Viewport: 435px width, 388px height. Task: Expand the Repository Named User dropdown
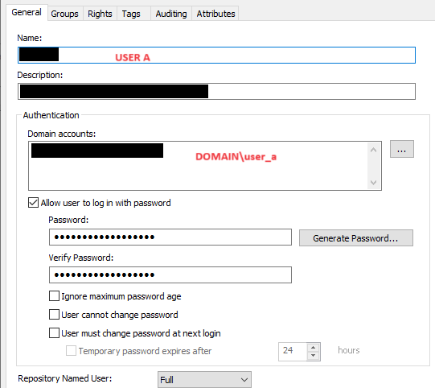coord(204,380)
